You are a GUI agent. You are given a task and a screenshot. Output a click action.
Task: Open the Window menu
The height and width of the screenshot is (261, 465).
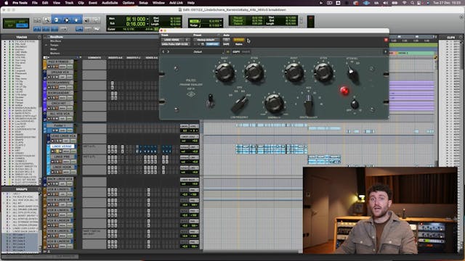pyautogui.click(x=158, y=3)
